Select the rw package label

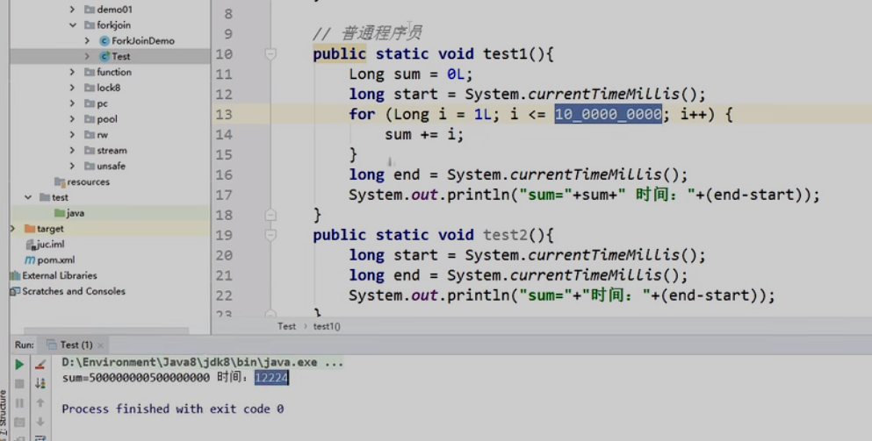pyautogui.click(x=103, y=134)
